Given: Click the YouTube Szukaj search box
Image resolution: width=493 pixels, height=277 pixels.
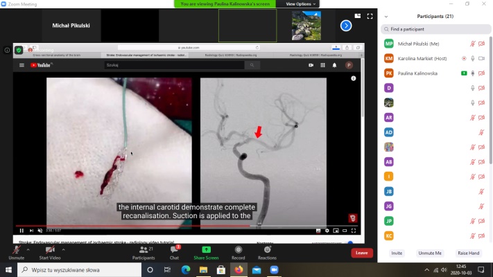Looking at the screenshot, I should [x=174, y=65].
